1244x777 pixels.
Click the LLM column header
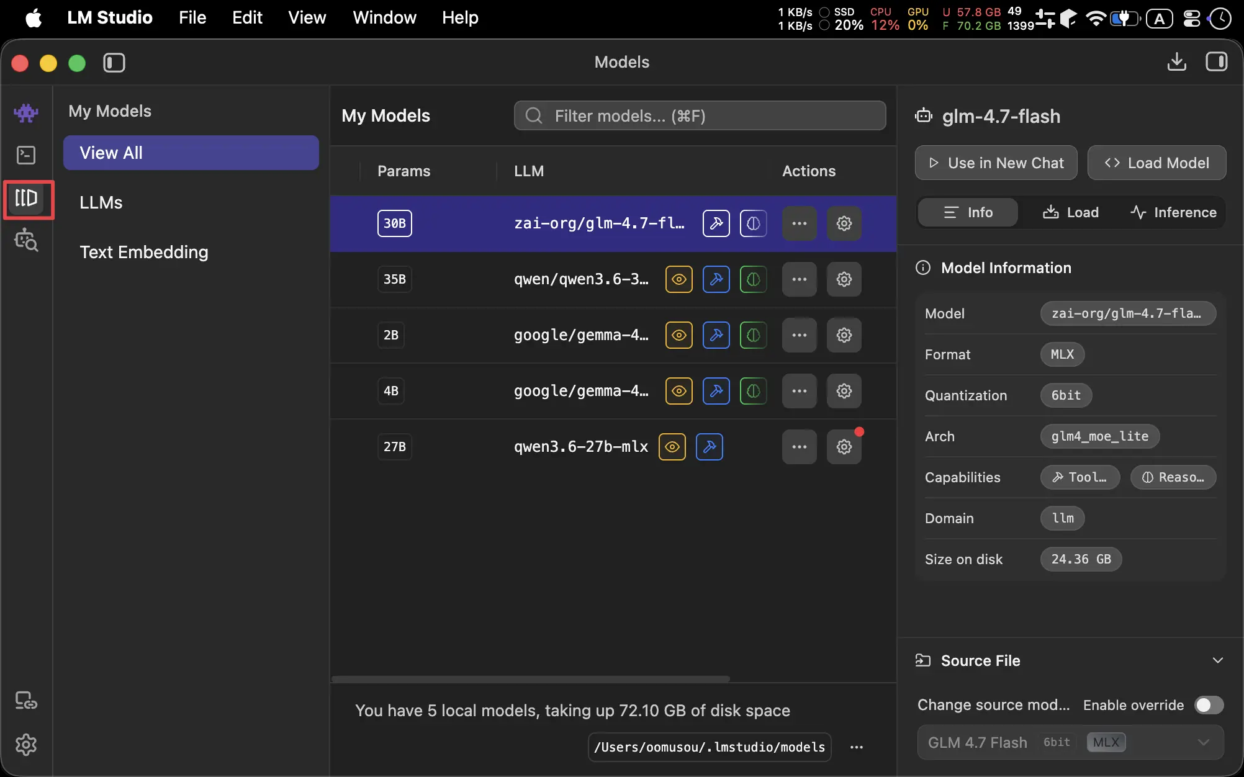(x=529, y=171)
